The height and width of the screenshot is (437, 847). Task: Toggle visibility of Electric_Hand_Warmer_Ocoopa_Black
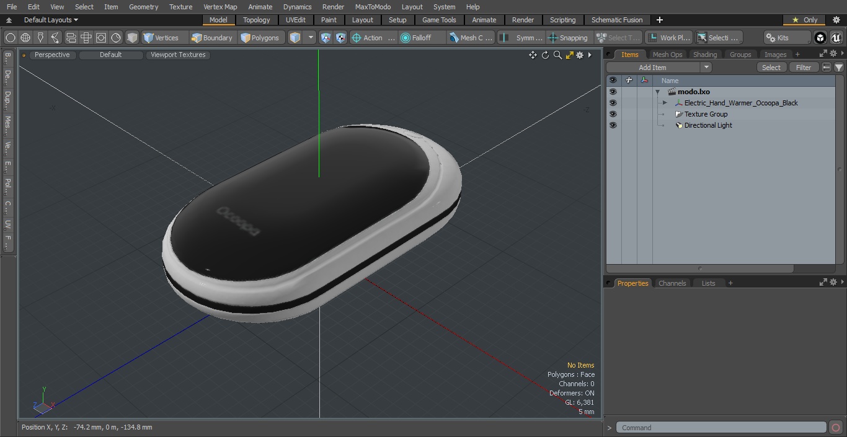tap(613, 103)
